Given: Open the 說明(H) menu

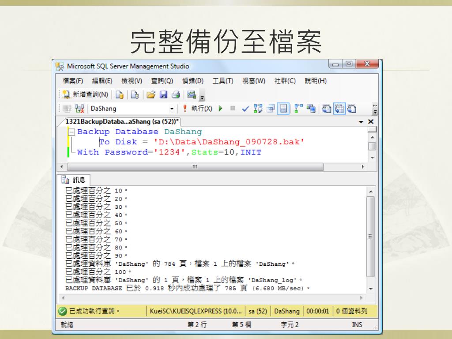Looking at the screenshot, I should coord(316,81).
